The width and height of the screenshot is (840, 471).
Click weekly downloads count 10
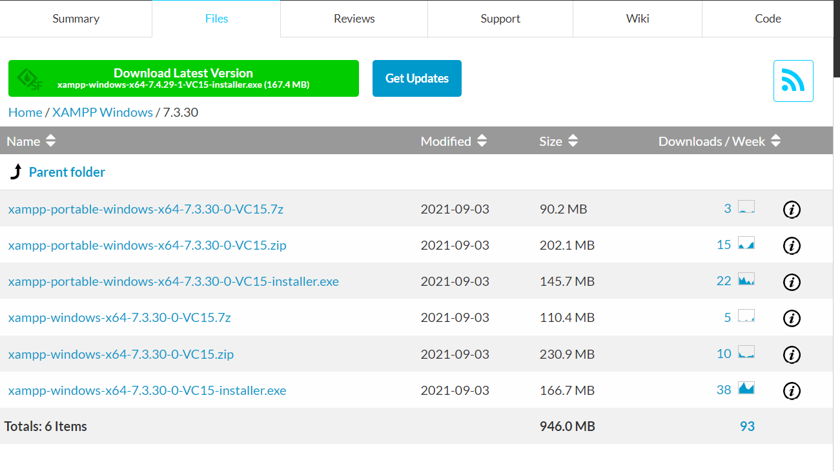point(724,354)
